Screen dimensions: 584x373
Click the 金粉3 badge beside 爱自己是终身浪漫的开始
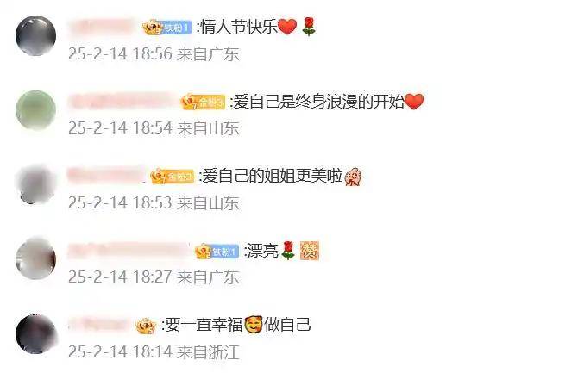click(203, 102)
